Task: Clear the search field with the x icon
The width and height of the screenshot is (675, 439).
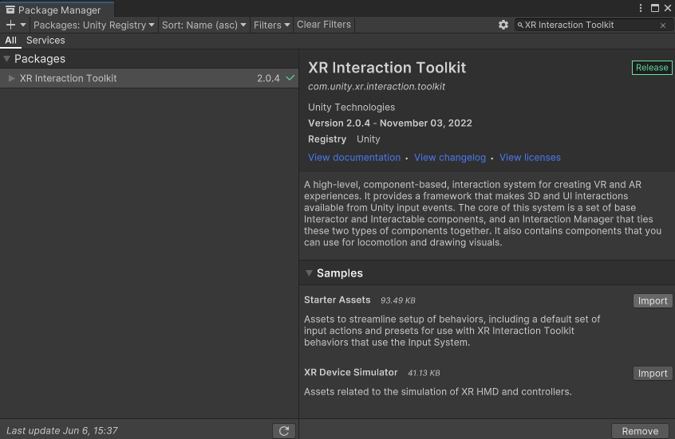Action: pos(663,25)
